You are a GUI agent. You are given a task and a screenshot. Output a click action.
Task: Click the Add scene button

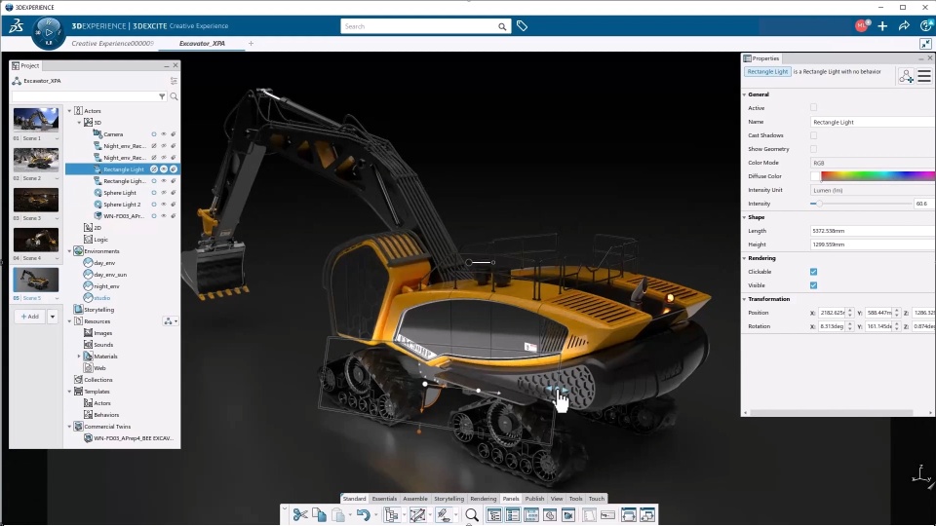point(30,317)
